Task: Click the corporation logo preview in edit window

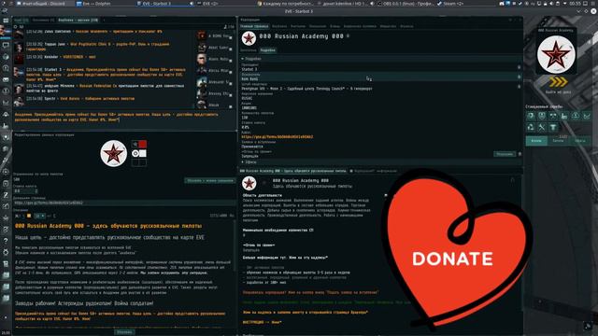Action: click(x=113, y=153)
